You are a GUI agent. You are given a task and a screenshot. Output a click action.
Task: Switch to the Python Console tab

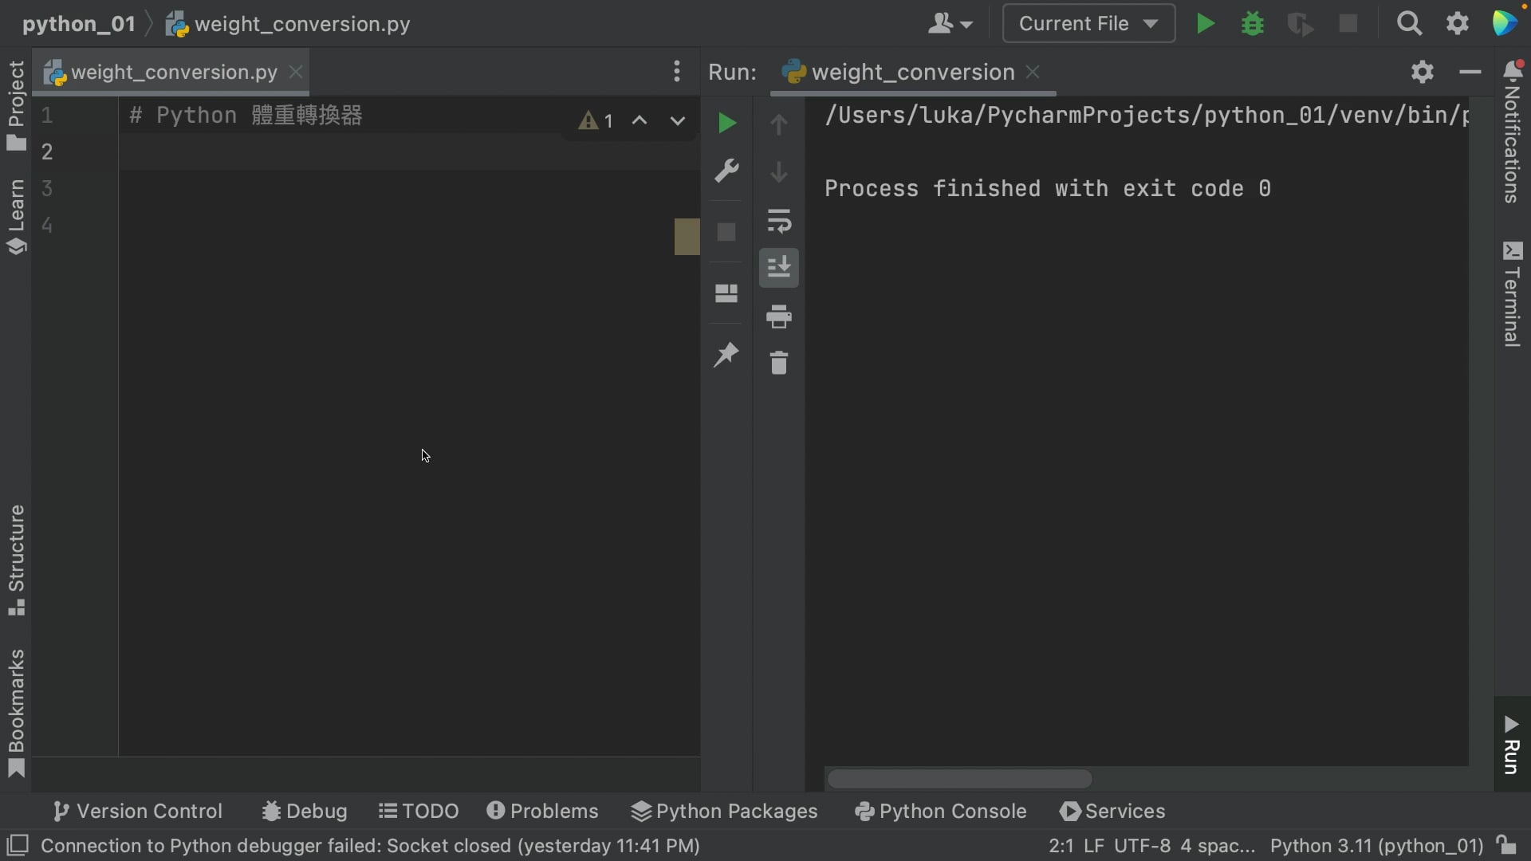tap(939, 811)
